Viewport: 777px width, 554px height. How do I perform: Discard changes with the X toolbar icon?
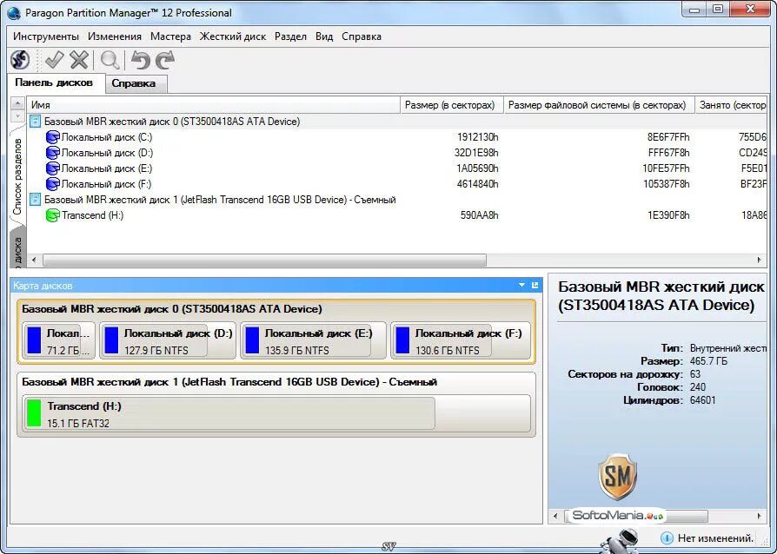pos(79,60)
